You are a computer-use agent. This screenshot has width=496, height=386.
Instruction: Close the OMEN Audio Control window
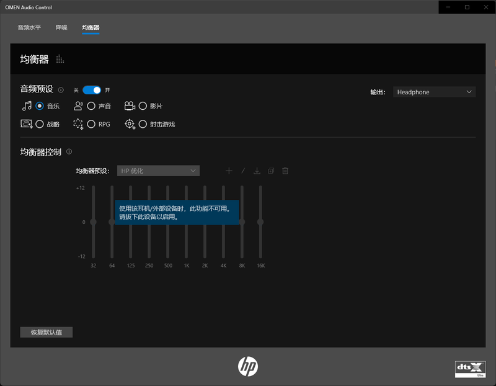pyautogui.click(x=486, y=7)
